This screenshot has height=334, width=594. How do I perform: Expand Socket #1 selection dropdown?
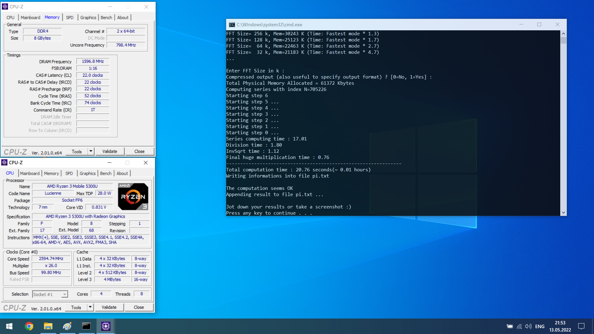point(64,294)
